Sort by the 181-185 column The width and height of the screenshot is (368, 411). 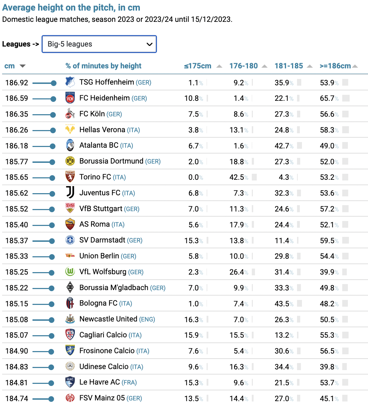tap(289, 66)
